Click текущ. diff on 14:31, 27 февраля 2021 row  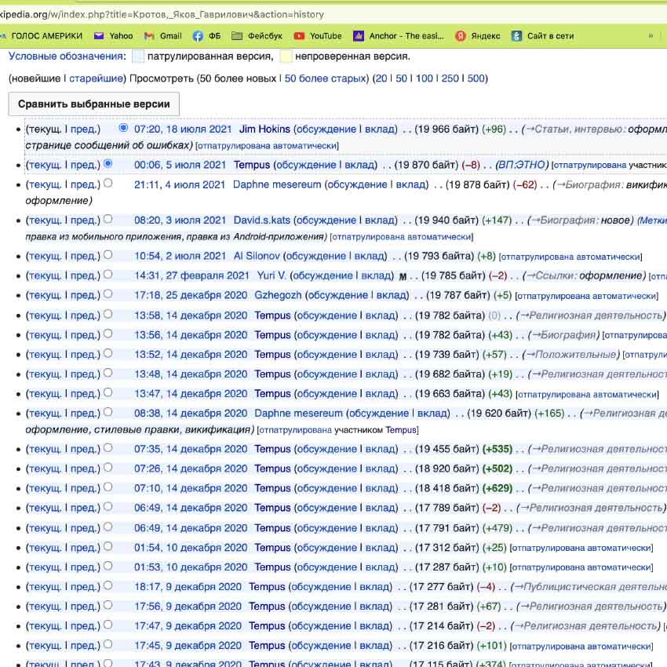pos(45,275)
